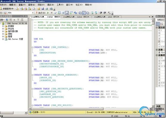The image size is (166, 118).
Task: Refresh the Object Explorer tree
Action: [22, 20]
